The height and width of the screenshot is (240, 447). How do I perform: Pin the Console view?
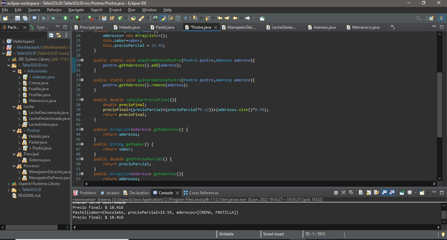[402, 193]
